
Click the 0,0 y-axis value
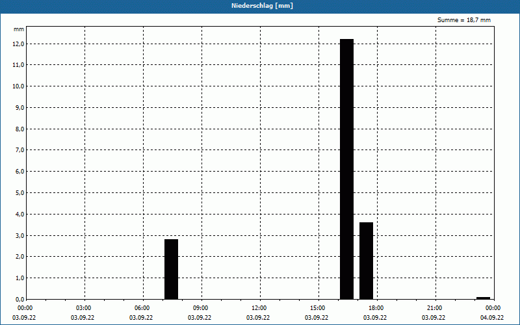[x=20, y=299]
